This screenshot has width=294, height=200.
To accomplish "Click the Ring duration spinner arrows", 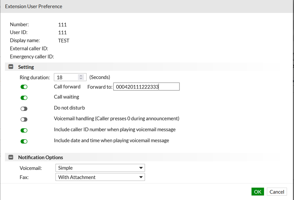I will (81, 77).
